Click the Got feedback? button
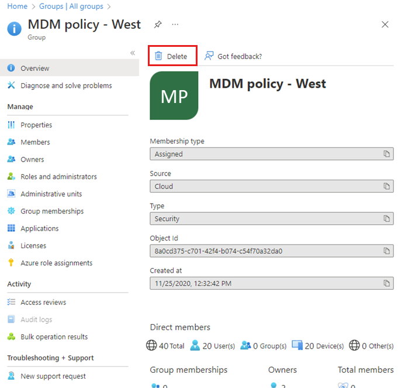This screenshot has width=398, height=388. [233, 56]
